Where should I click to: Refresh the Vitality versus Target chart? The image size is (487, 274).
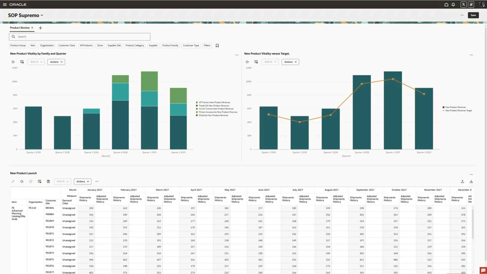pos(247,62)
